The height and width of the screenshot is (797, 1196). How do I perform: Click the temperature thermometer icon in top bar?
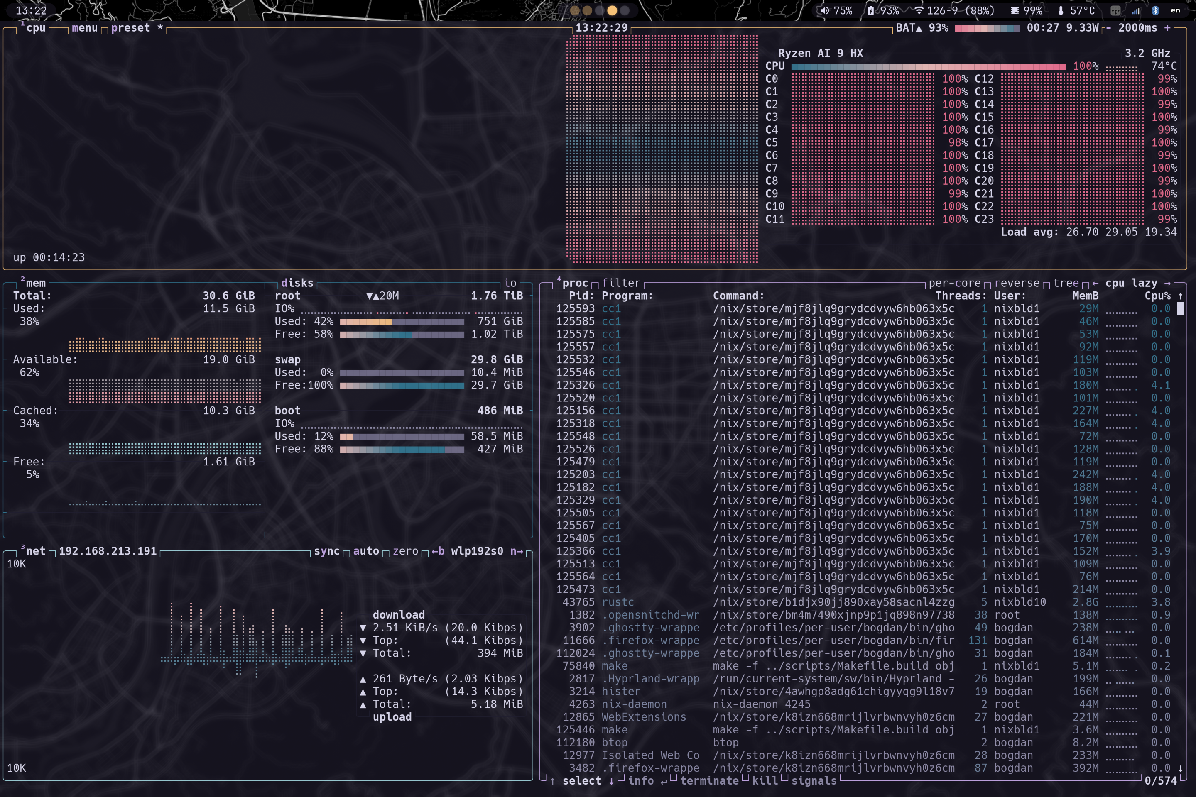click(1061, 11)
